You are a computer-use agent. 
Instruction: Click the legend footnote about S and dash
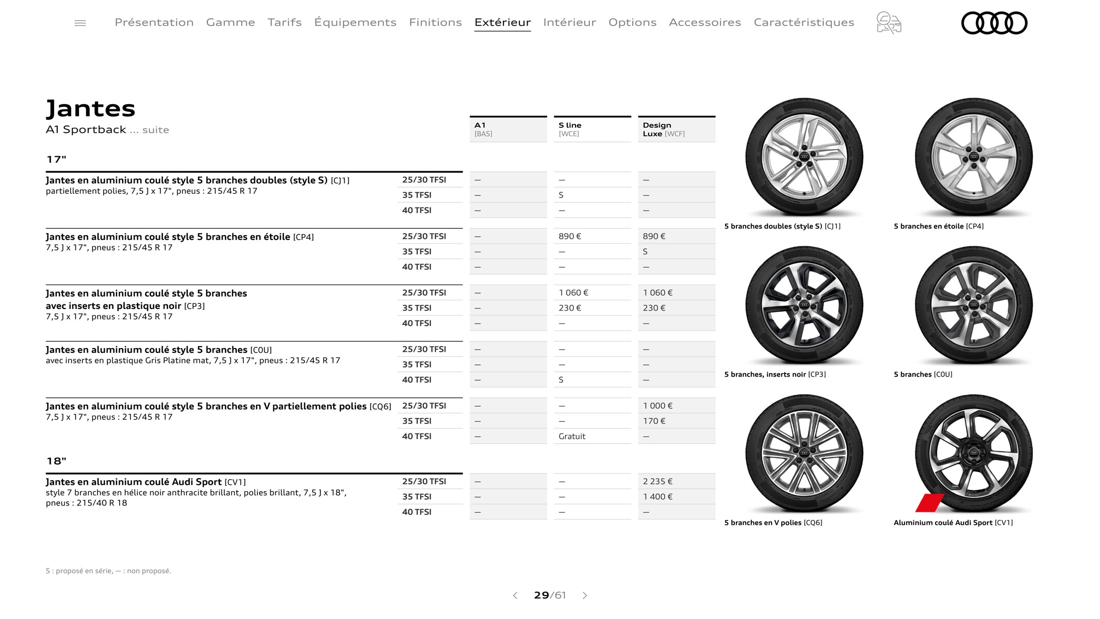coord(108,571)
